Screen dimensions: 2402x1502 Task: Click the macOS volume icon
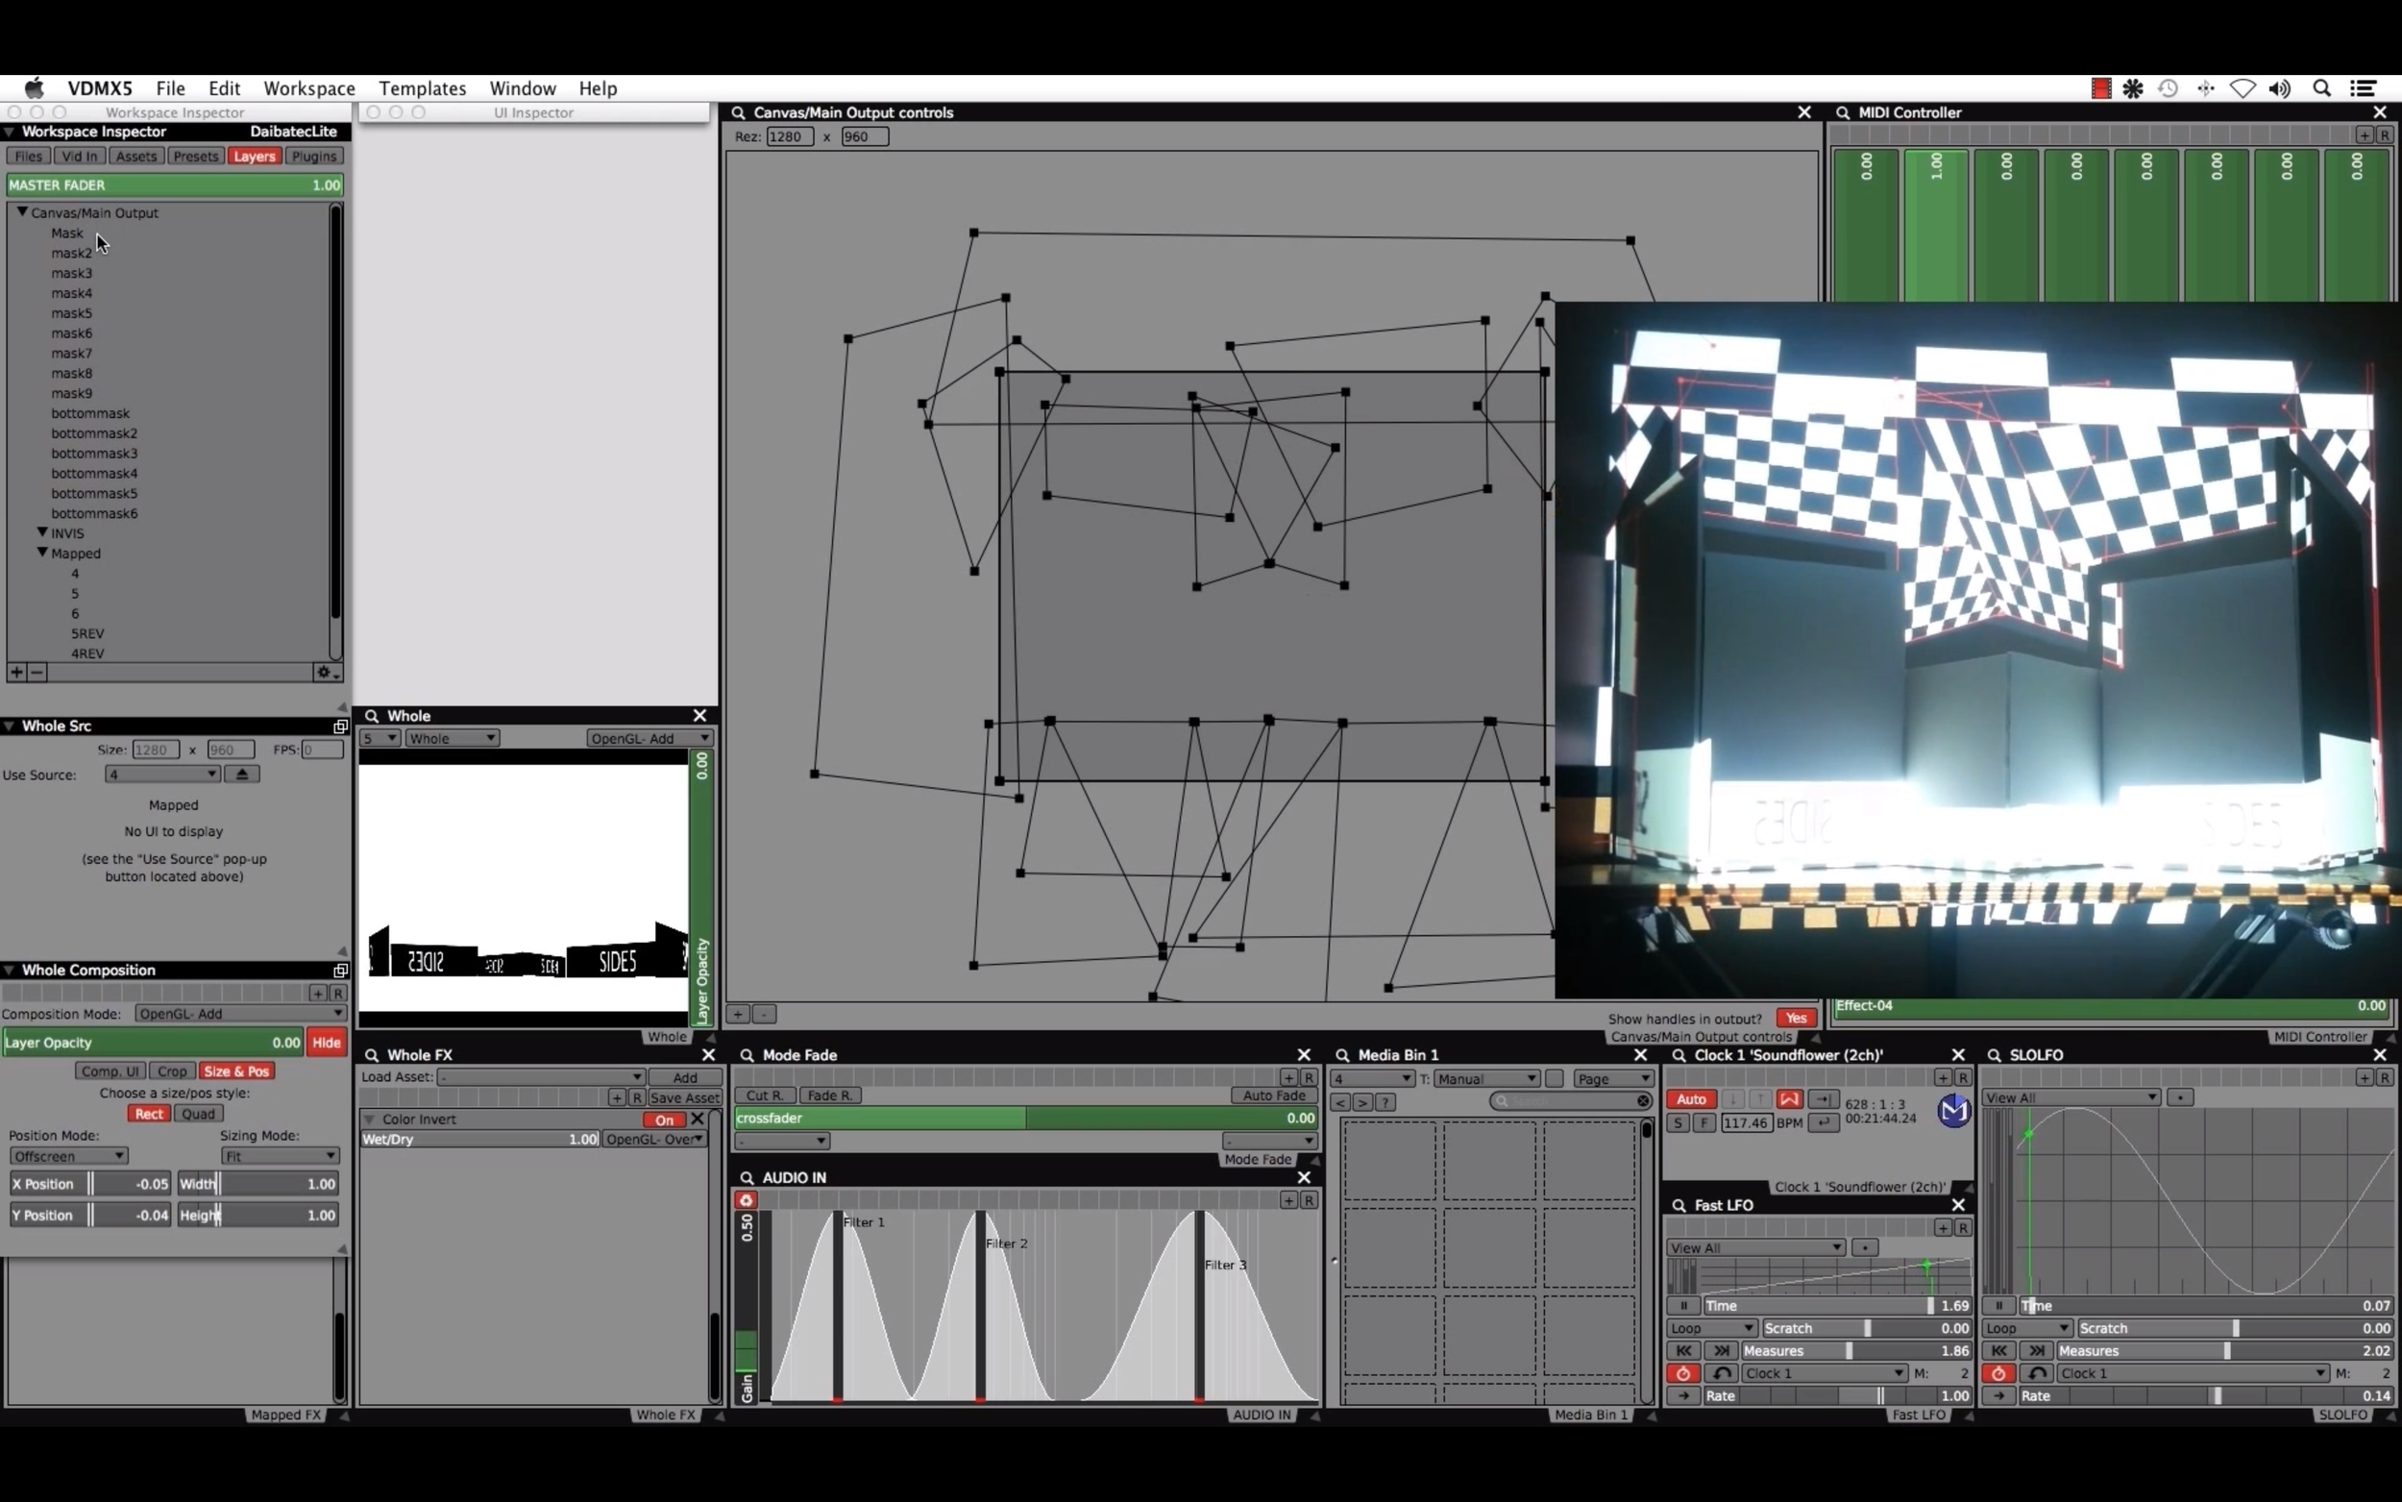[x=2281, y=88]
